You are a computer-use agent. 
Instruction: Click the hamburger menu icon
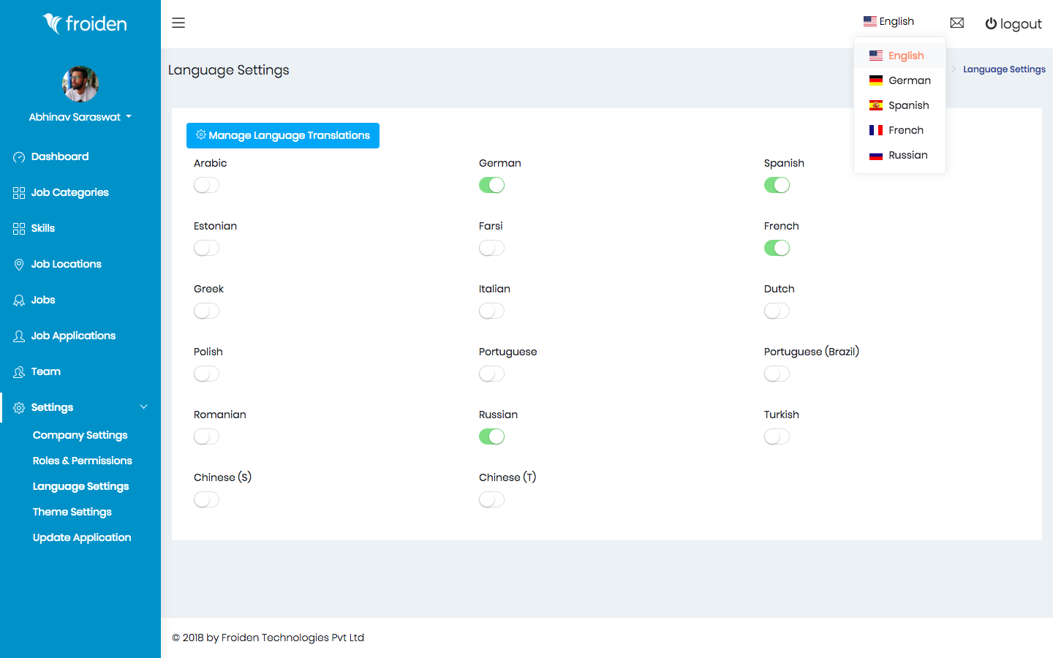[x=178, y=23]
